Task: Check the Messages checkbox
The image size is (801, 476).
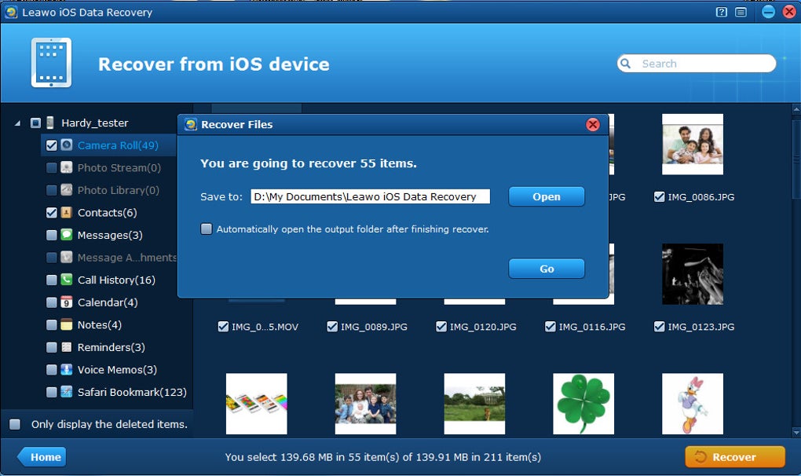Action: coord(52,235)
